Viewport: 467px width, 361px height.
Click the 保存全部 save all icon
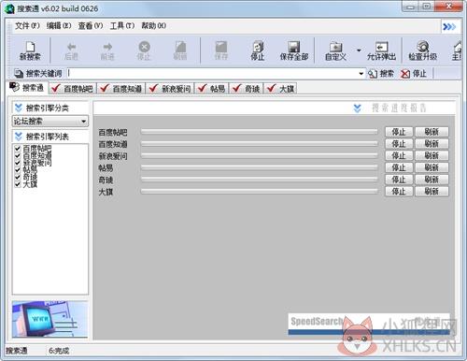tap(293, 47)
